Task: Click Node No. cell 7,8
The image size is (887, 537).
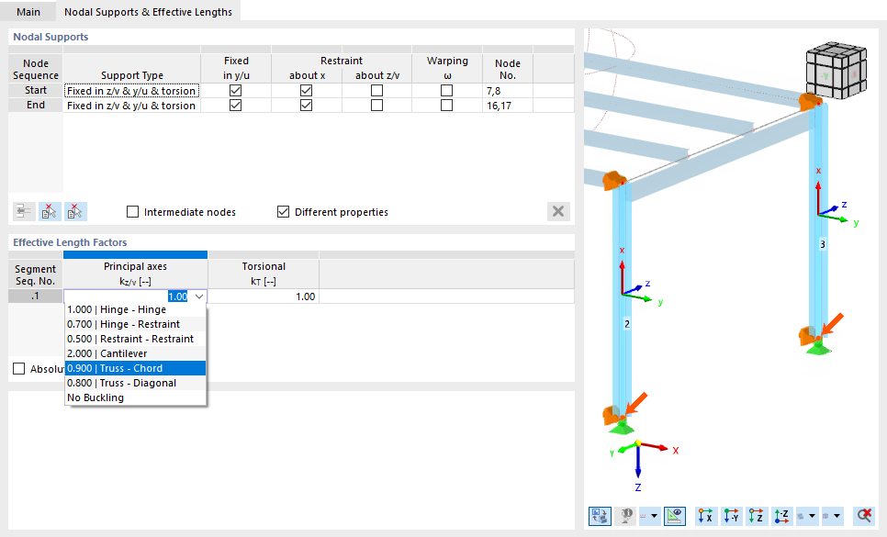Action: [x=508, y=91]
